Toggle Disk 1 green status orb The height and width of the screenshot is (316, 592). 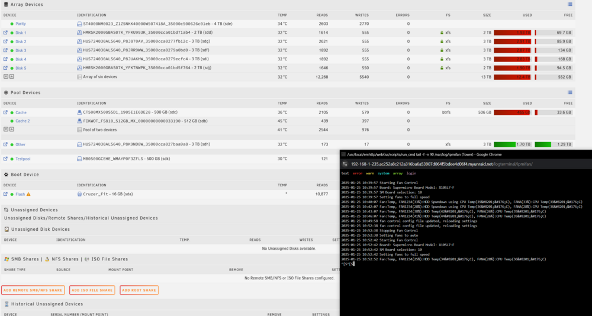tap(12, 33)
